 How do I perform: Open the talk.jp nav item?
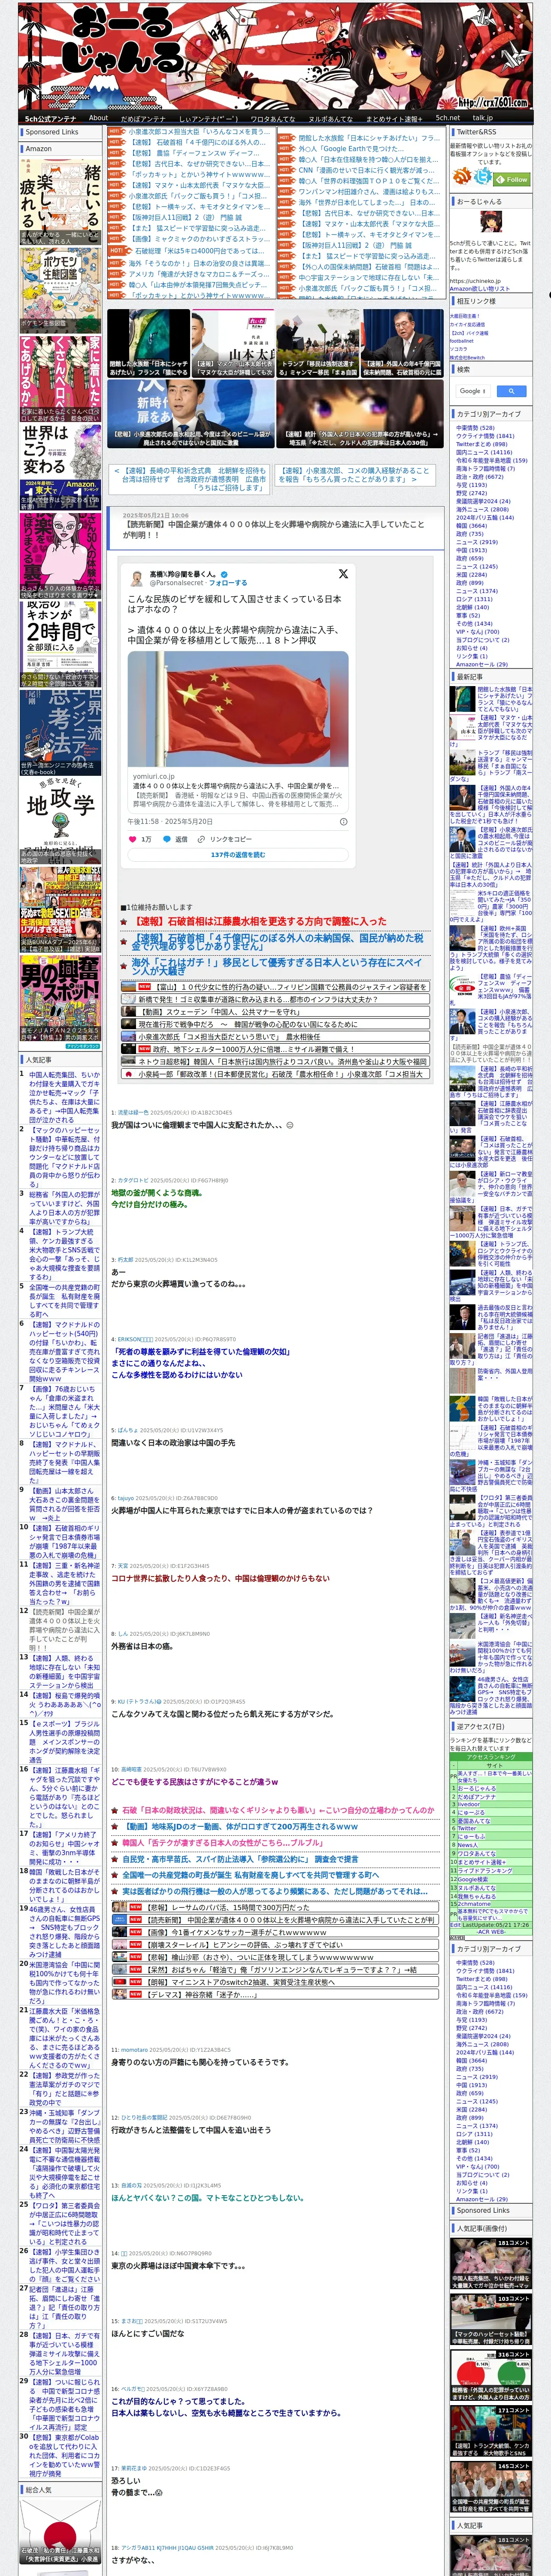click(x=483, y=118)
